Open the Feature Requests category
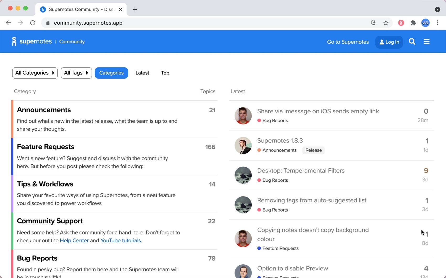This screenshot has width=446, height=278. (x=46, y=147)
